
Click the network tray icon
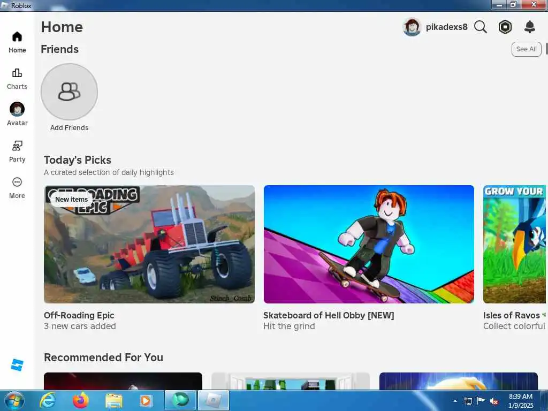point(468,401)
